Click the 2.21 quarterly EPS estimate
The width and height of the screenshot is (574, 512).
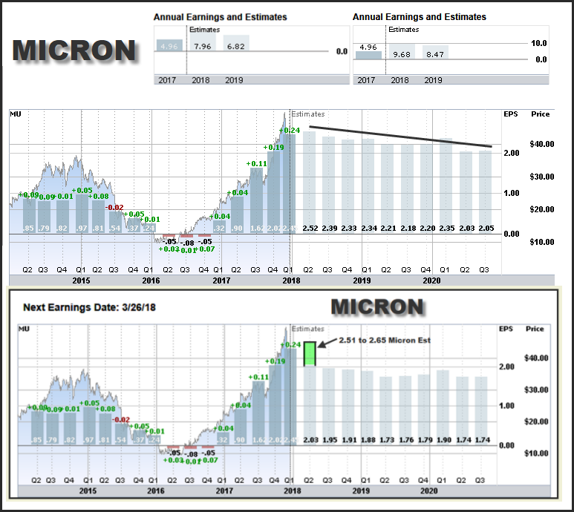point(388,229)
